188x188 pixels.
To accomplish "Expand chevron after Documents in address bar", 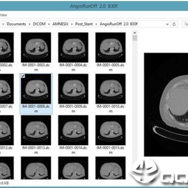I will (30, 24).
